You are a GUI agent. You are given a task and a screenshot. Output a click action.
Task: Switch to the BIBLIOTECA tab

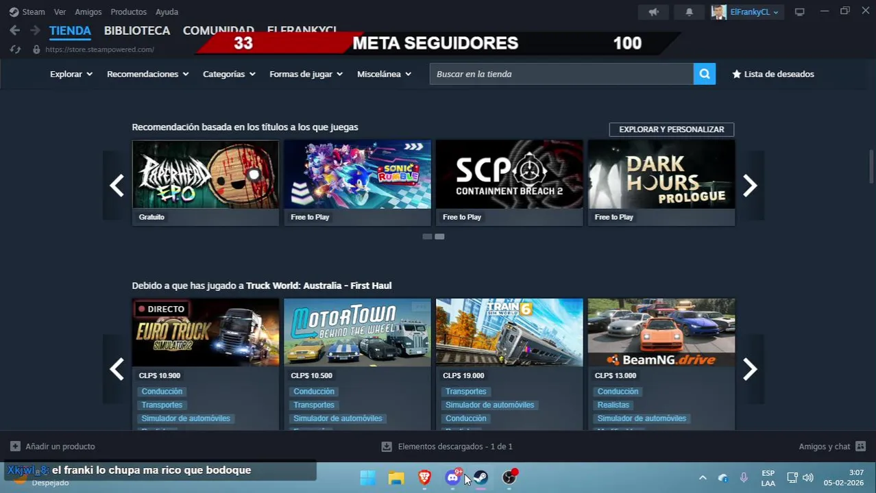(x=137, y=31)
